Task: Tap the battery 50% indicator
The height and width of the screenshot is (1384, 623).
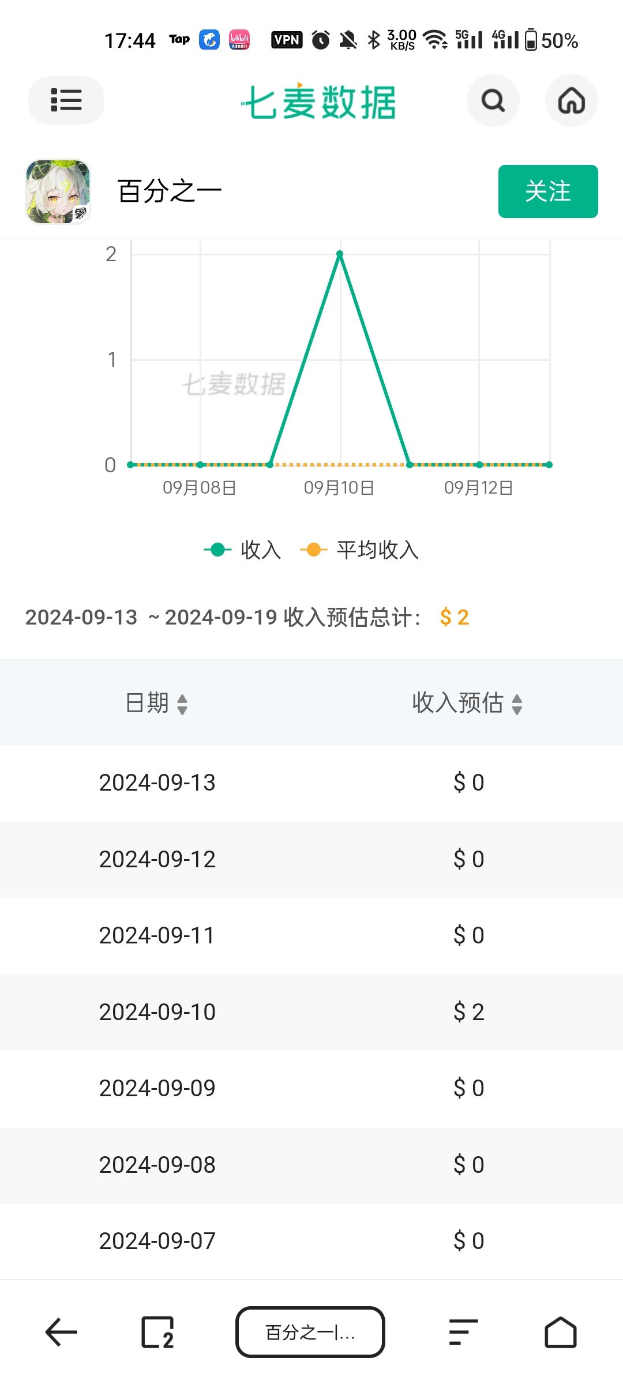Action: (x=551, y=40)
